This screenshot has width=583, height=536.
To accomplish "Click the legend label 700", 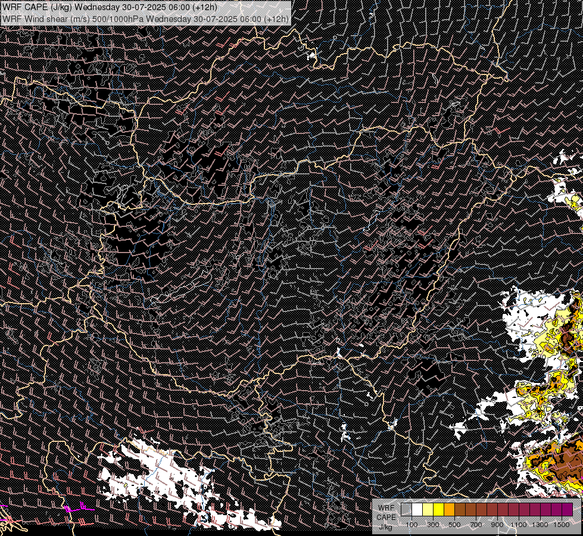I will pyautogui.click(x=476, y=525).
